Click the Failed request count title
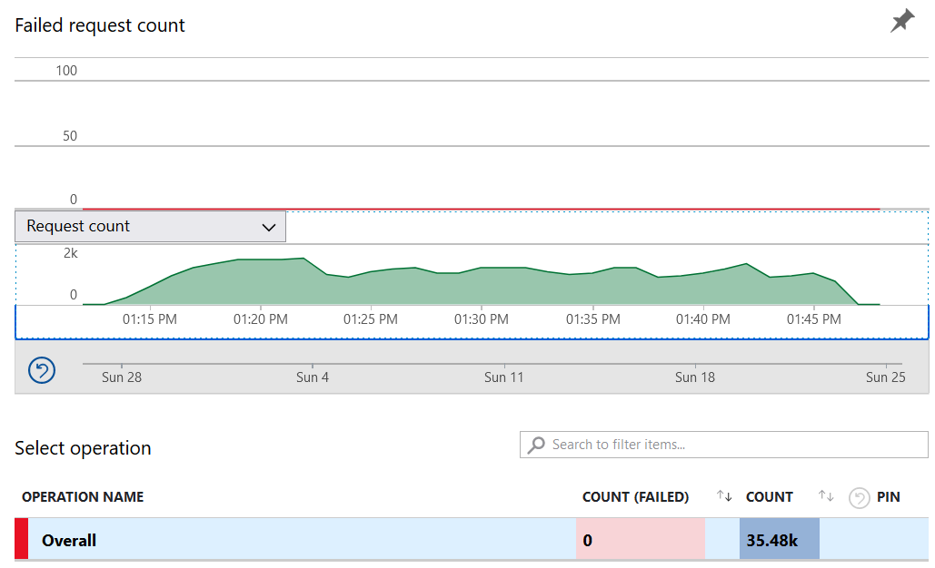935x568 pixels. pos(99,25)
